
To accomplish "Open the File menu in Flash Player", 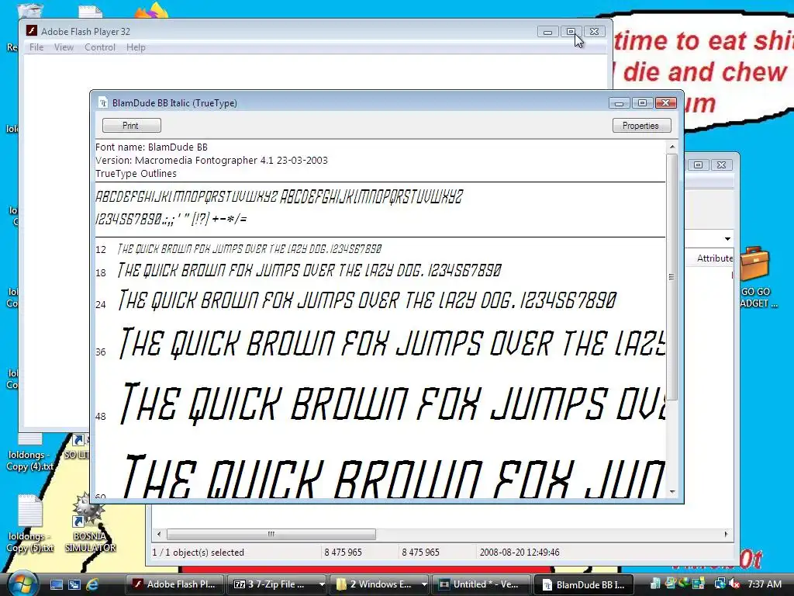I will (x=36, y=47).
